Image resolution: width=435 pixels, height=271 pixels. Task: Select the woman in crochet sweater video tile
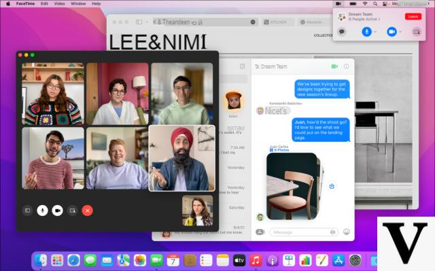click(x=53, y=94)
